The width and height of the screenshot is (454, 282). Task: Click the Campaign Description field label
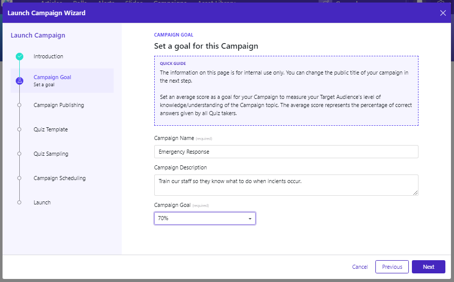click(x=181, y=168)
